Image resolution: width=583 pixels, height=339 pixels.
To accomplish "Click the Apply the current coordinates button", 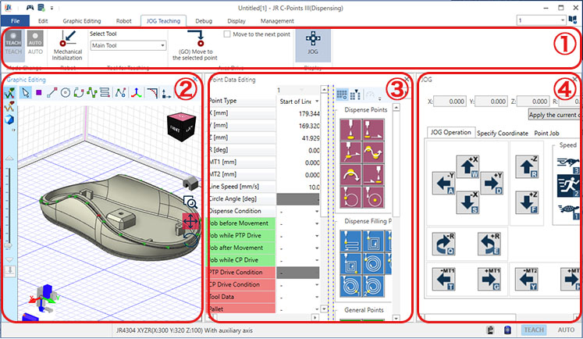I will point(555,115).
